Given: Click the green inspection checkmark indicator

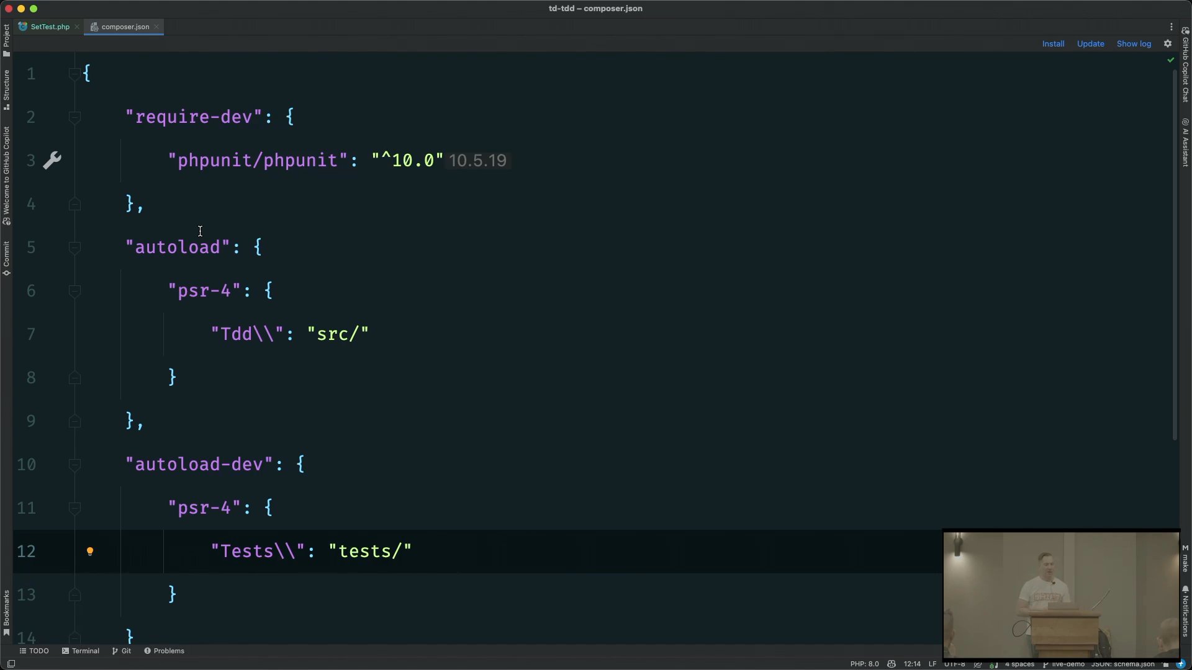Looking at the screenshot, I should pos(1171,60).
